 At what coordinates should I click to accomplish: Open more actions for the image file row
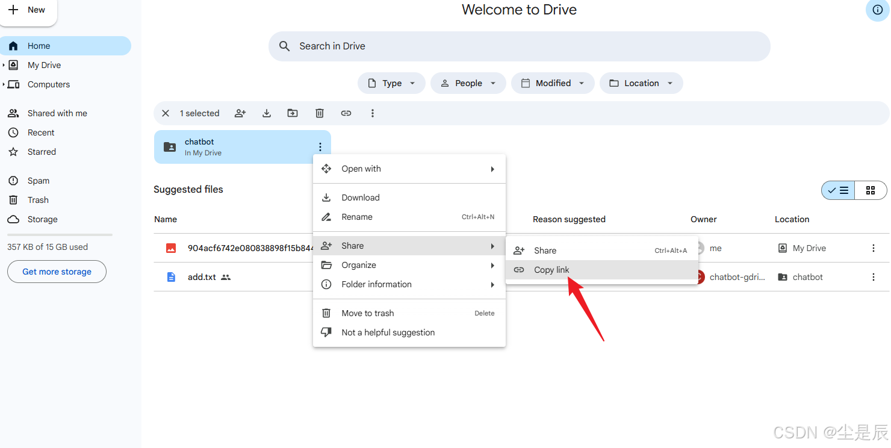coord(874,248)
